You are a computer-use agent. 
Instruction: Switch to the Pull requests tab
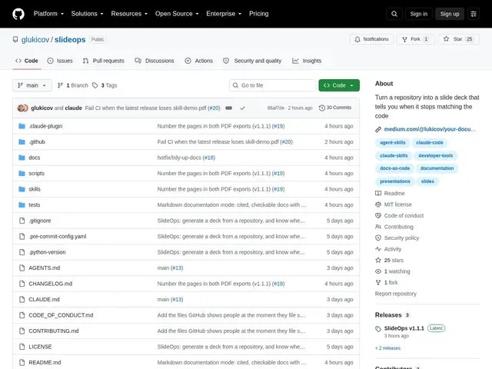104,61
